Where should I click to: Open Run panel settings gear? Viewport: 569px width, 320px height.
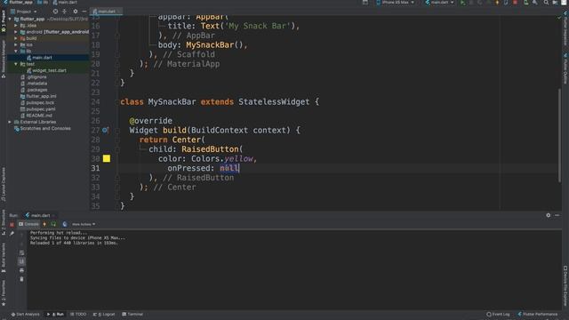tap(548, 215)
